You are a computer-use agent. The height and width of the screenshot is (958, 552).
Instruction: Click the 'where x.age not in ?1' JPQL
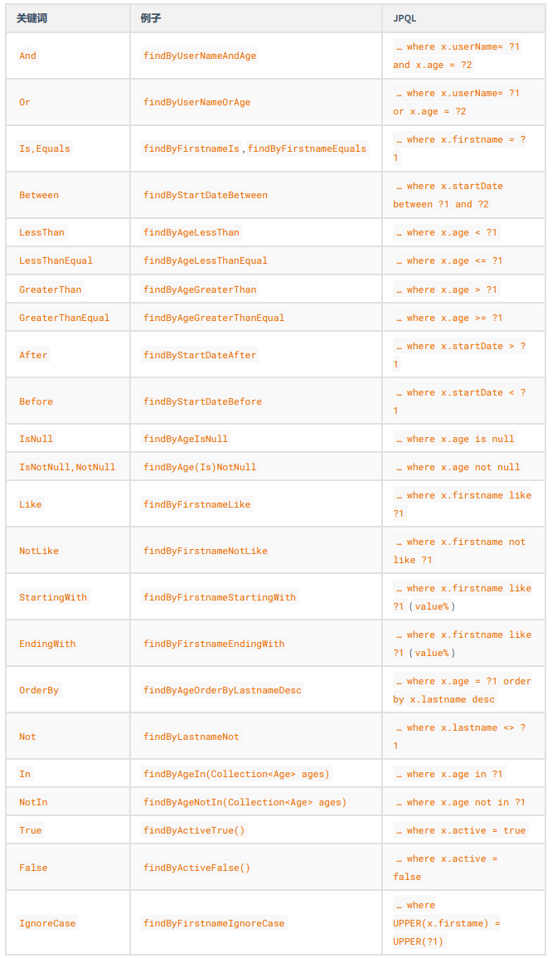tap(460, 802)
